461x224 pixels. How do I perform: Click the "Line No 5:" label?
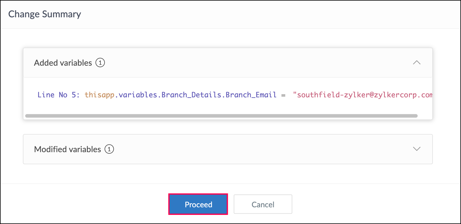(x=58, y=95)
